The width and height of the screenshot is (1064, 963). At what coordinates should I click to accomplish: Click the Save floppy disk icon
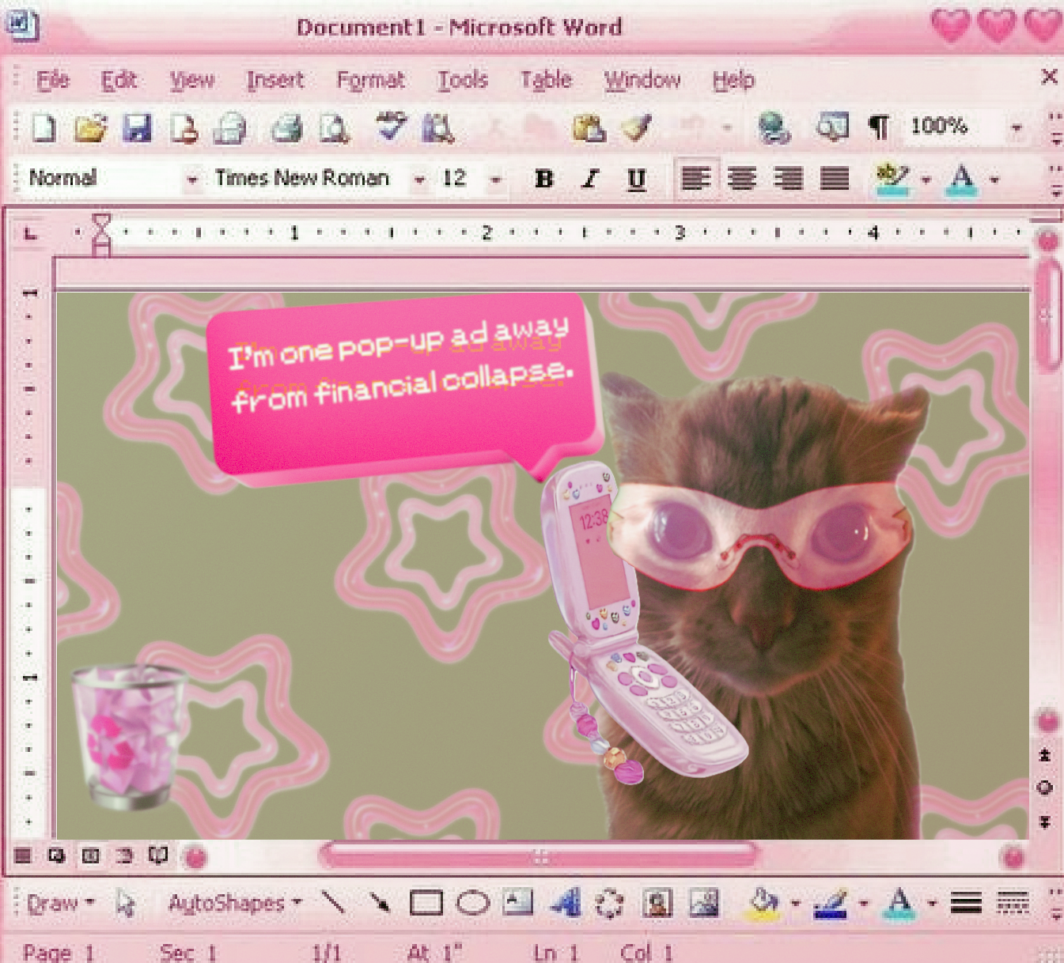137,127
